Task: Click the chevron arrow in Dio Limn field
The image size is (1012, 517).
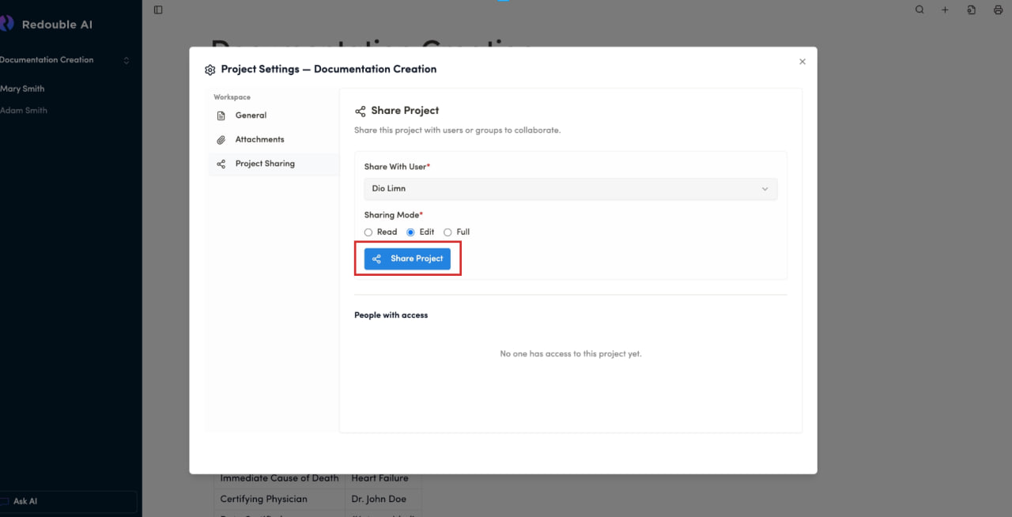Action: point(765,189)
